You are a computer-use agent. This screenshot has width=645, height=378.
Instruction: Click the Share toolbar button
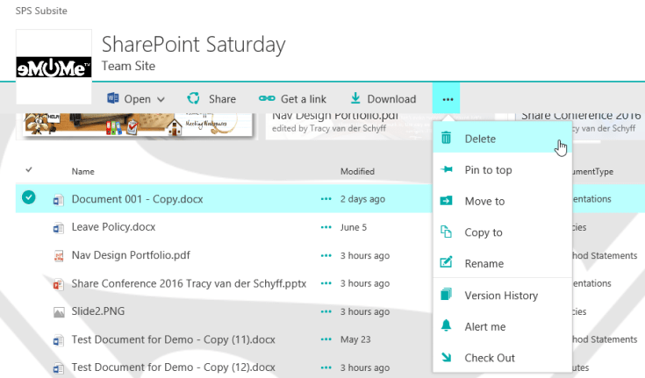click(x=211, y=99)
